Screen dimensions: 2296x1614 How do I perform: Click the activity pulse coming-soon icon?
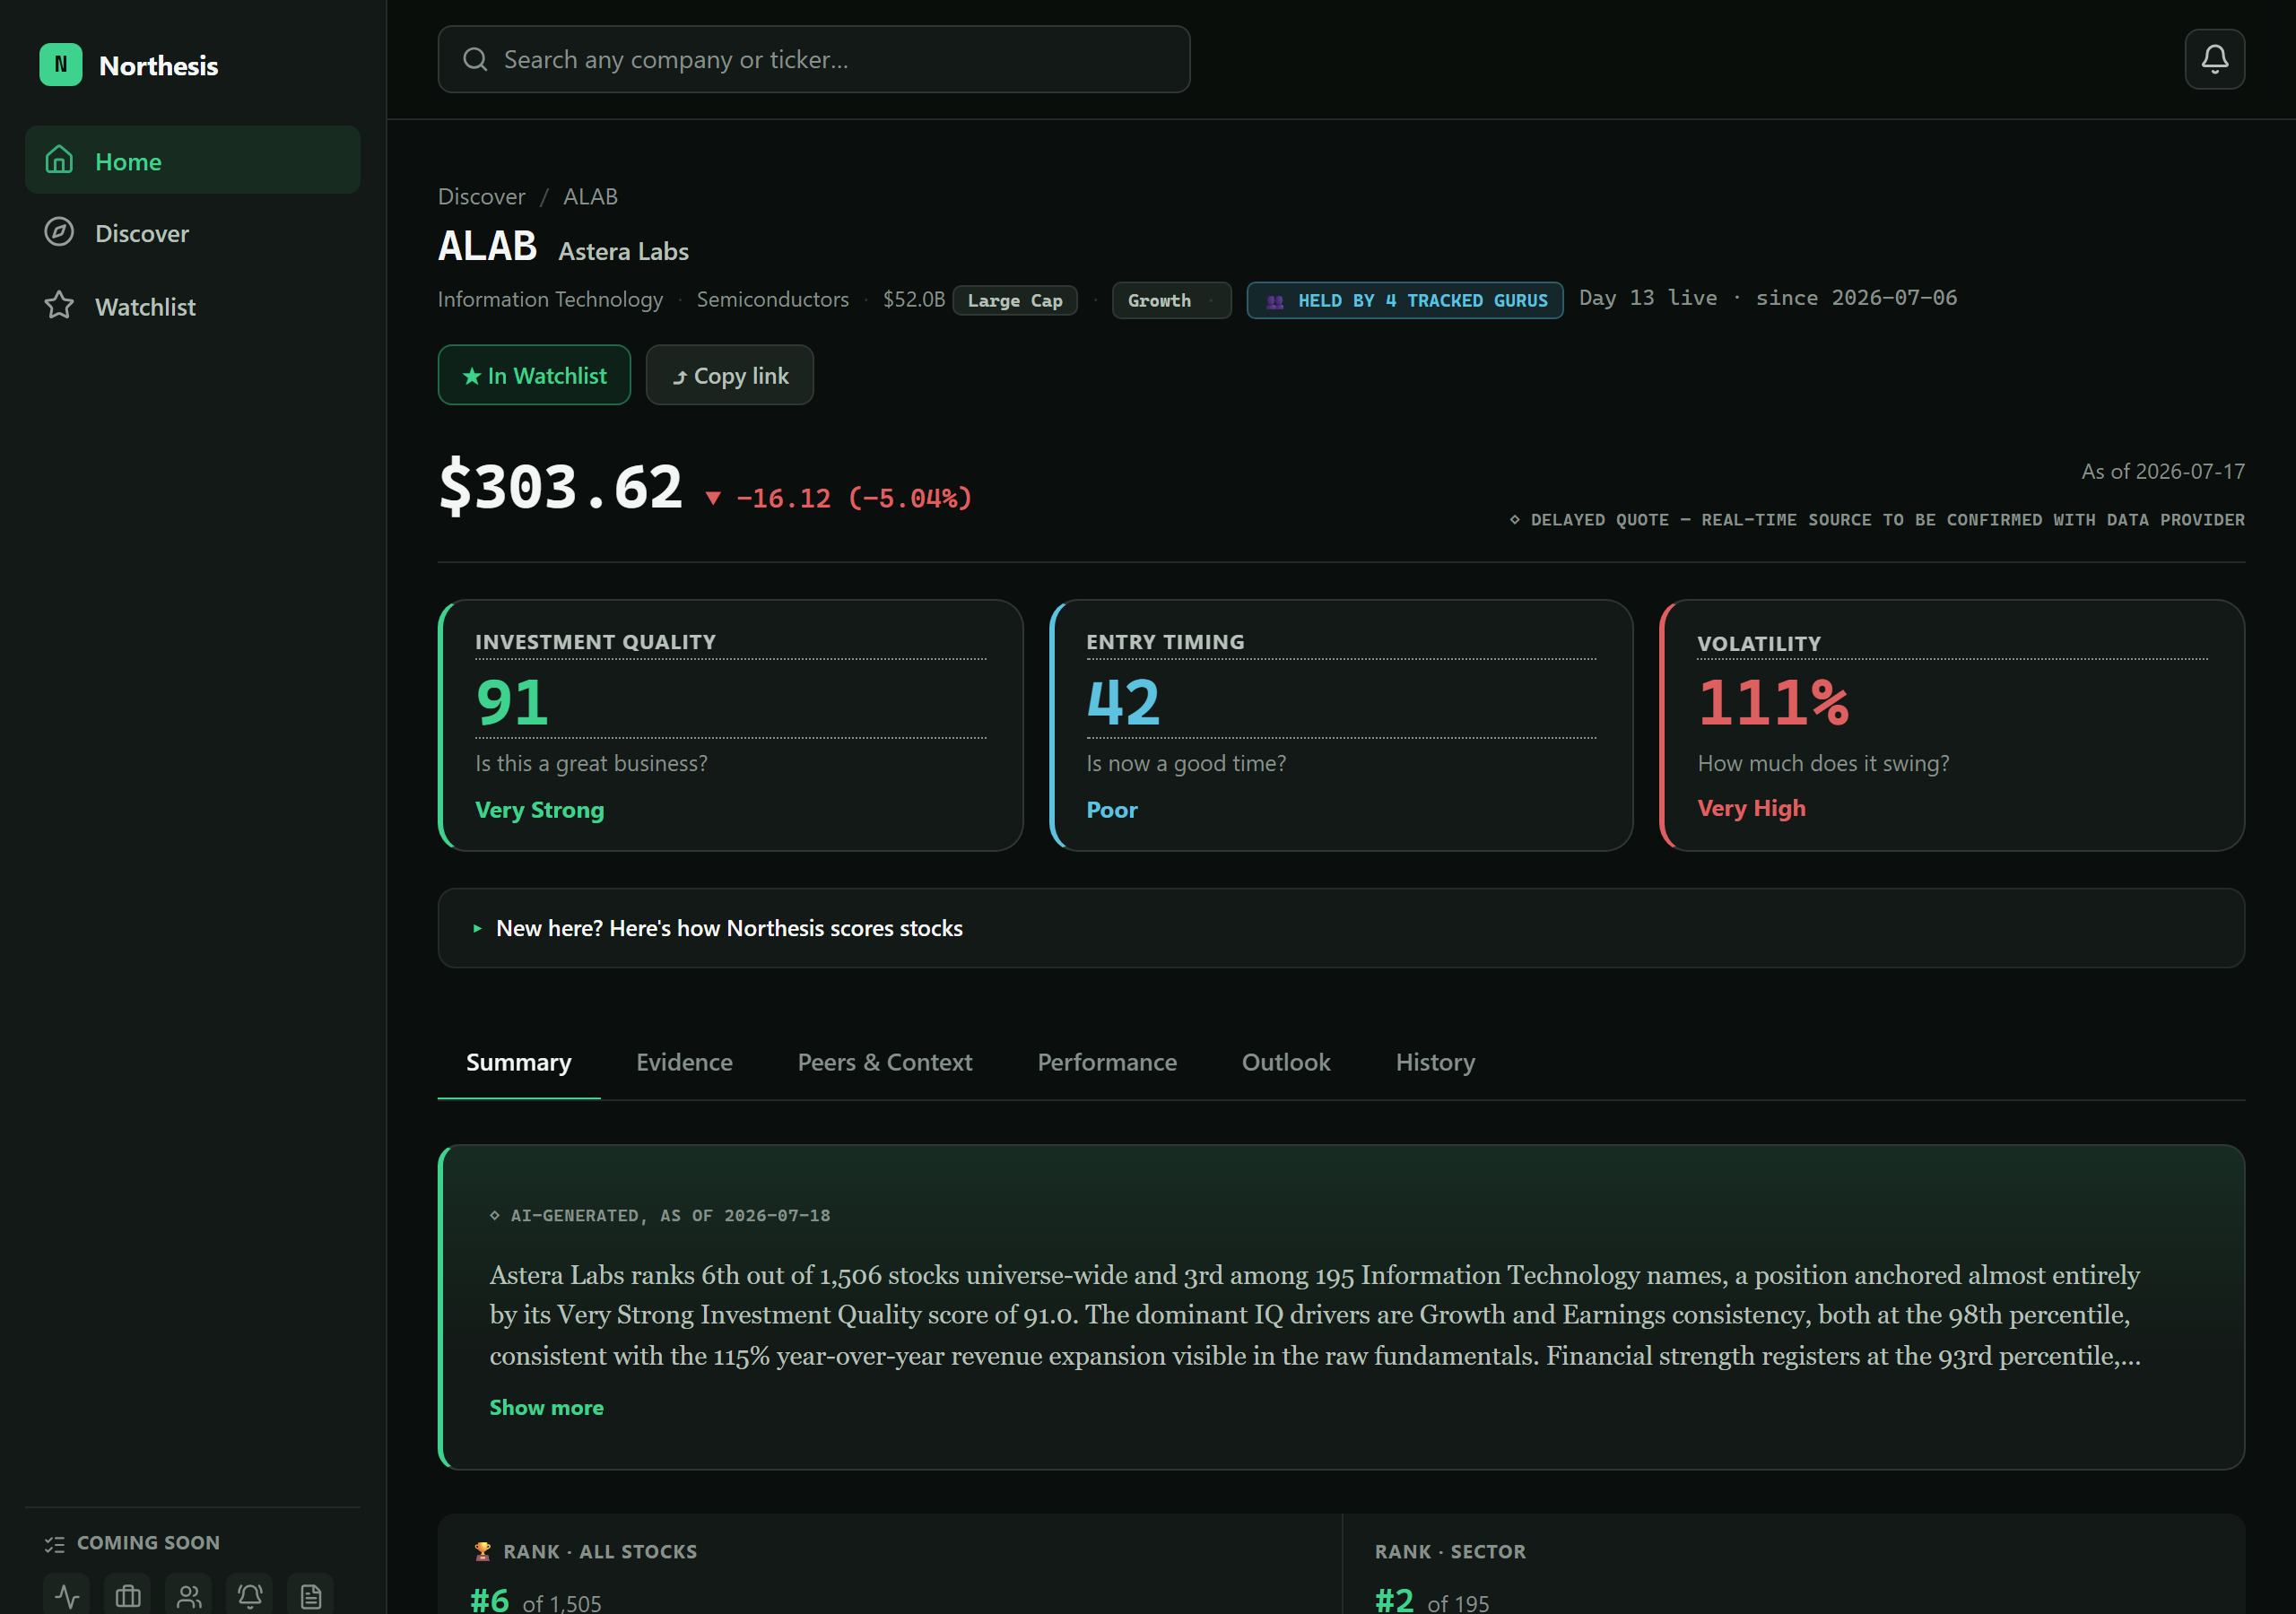click(x=67, y=1595)
